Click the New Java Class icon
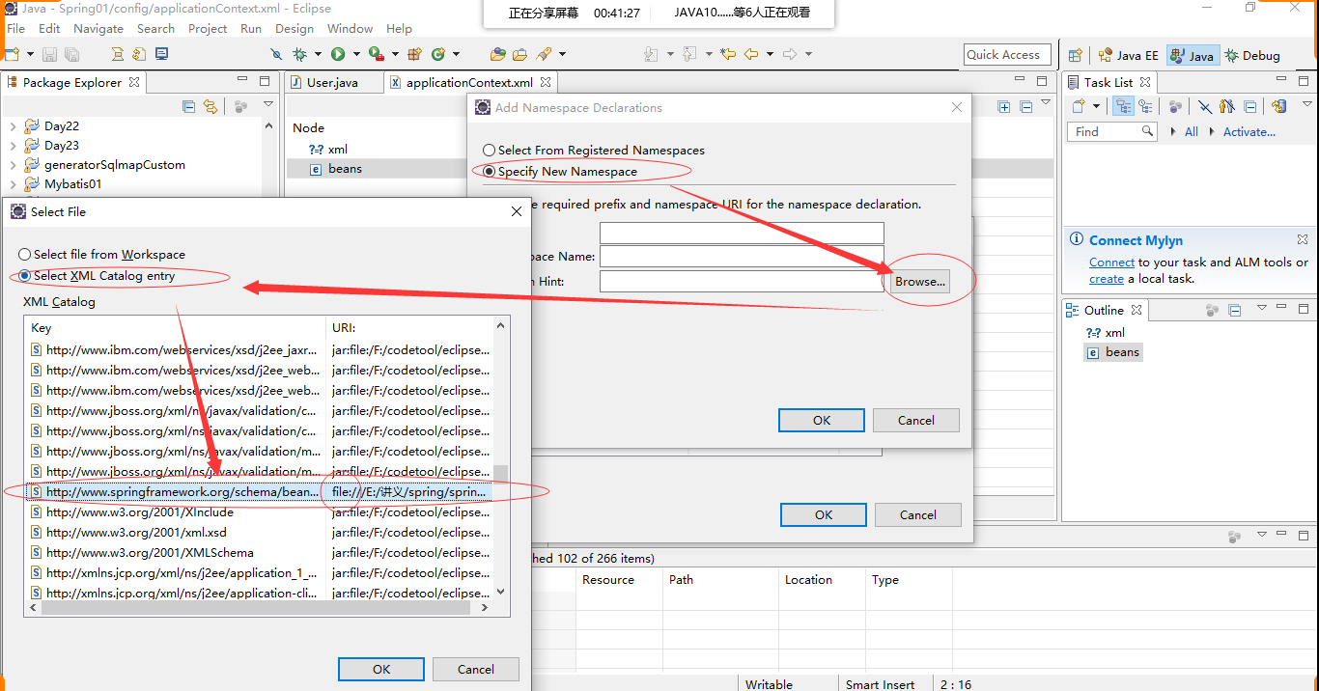 coord(438,55)
